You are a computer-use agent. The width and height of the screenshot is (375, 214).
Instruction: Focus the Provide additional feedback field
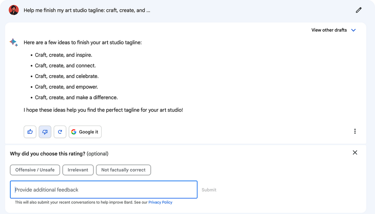click(104, 190)
